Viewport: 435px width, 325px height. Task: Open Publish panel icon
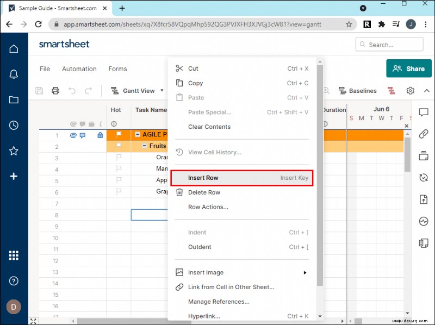[x=424, y=199]
